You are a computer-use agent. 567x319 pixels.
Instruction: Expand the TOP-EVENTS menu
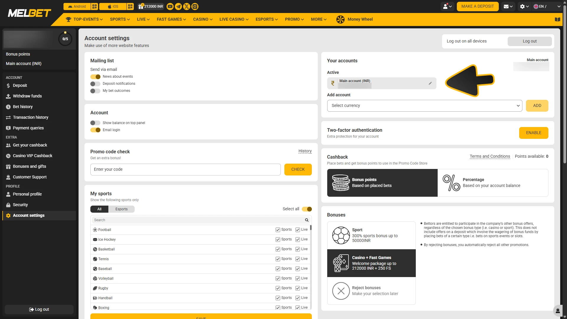pyautogui.click(x=84, y=19)
